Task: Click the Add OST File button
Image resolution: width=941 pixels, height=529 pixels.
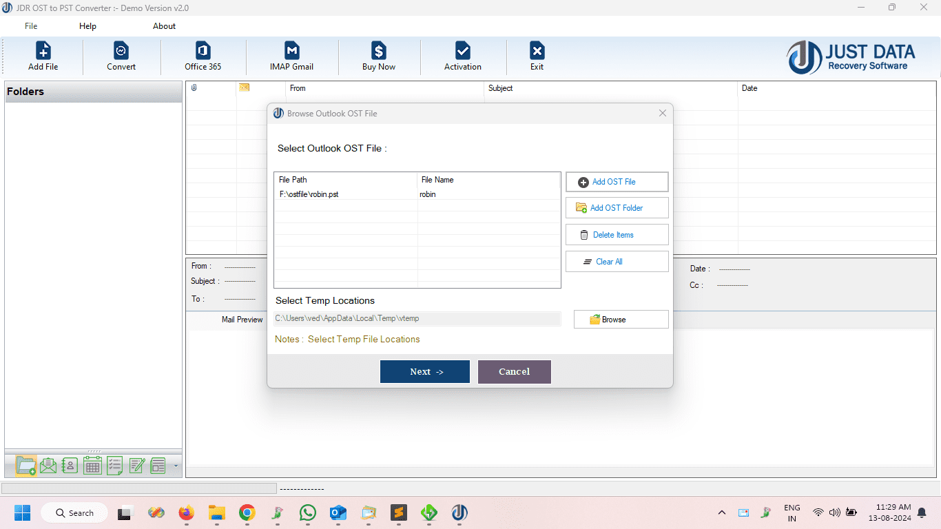Action: click(617, 181)
